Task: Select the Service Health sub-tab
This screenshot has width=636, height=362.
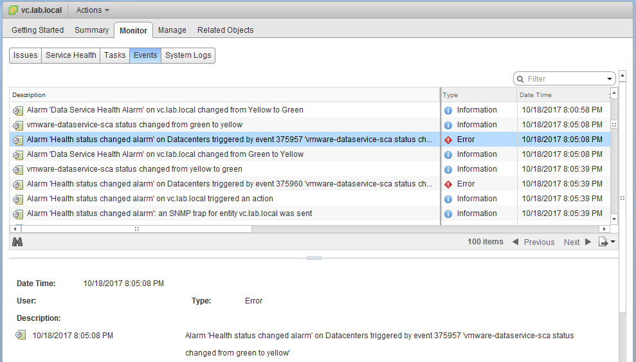Action: point(71,55)
